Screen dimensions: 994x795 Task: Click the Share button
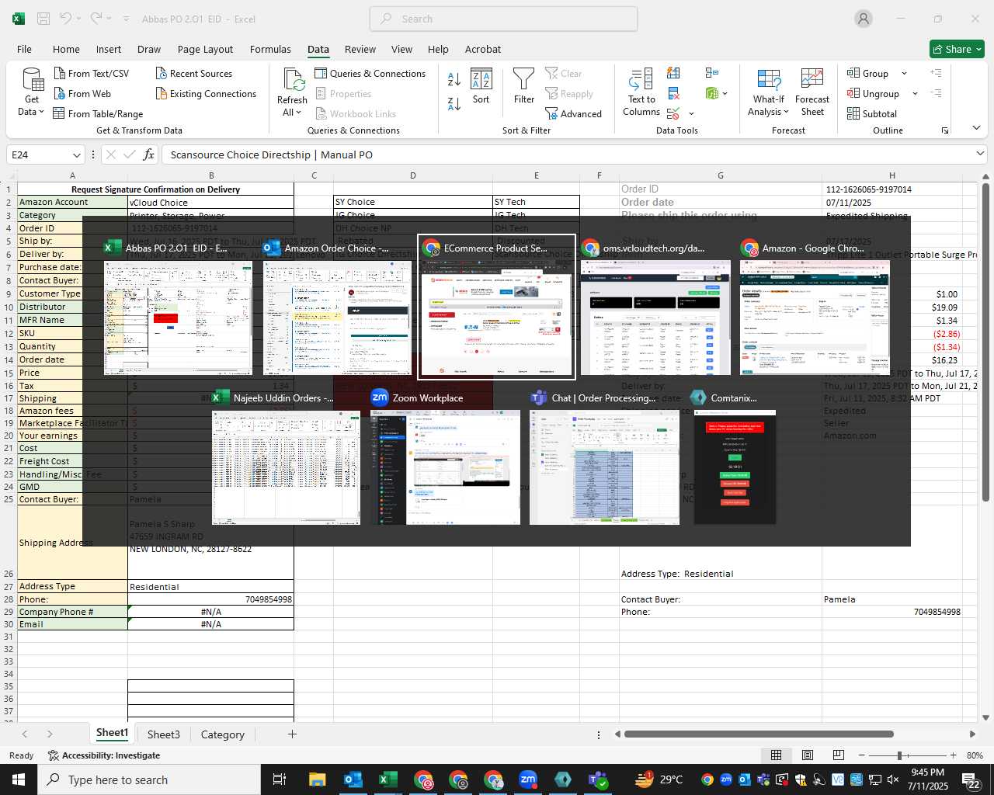957,49
